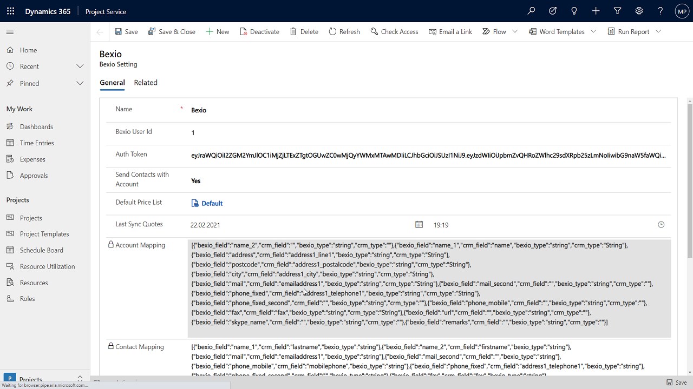The height and width of the screenshot is (389, 693).
Task: Deactivate the Bexio setting record
Action: (259, 32)
